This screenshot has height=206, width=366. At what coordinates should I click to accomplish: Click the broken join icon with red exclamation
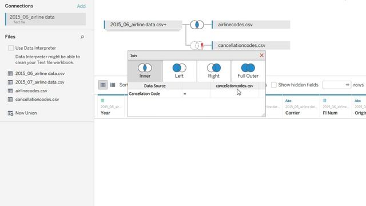point(197,45)
